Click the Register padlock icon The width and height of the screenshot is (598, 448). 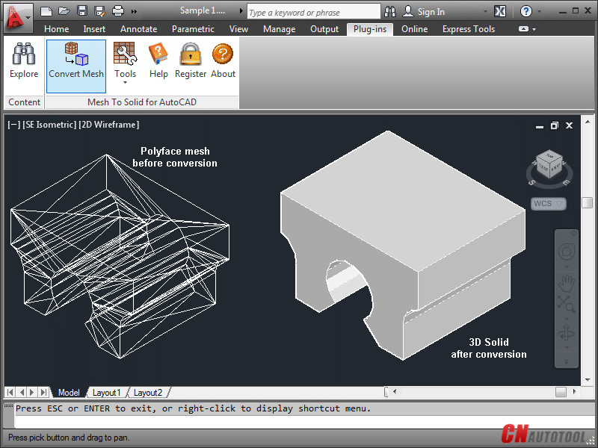coord(191,61)
